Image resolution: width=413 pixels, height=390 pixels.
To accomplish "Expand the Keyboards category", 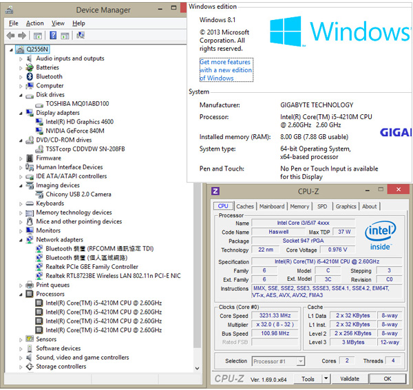I will pos(21,204).
